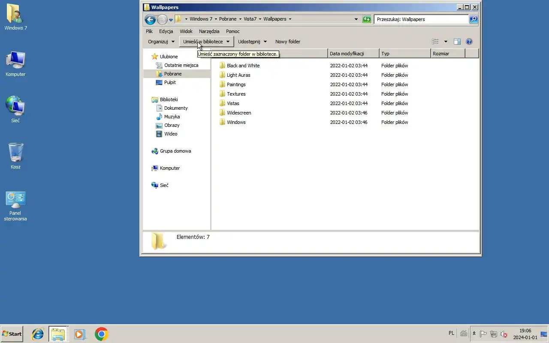Screen dimensions: 549x343
Task: Click Umieść w bibliotece button
Action: coord(206,42)
